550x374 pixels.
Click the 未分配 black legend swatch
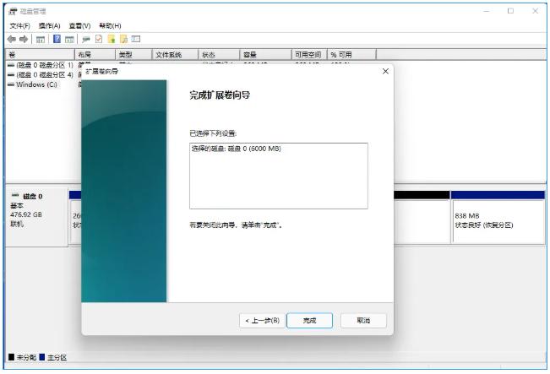(x=12, y=357)
